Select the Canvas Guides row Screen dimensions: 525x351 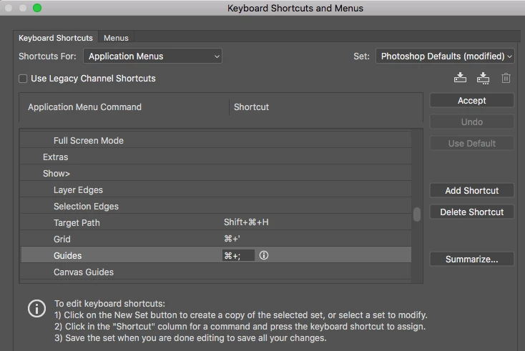[215, 272]
